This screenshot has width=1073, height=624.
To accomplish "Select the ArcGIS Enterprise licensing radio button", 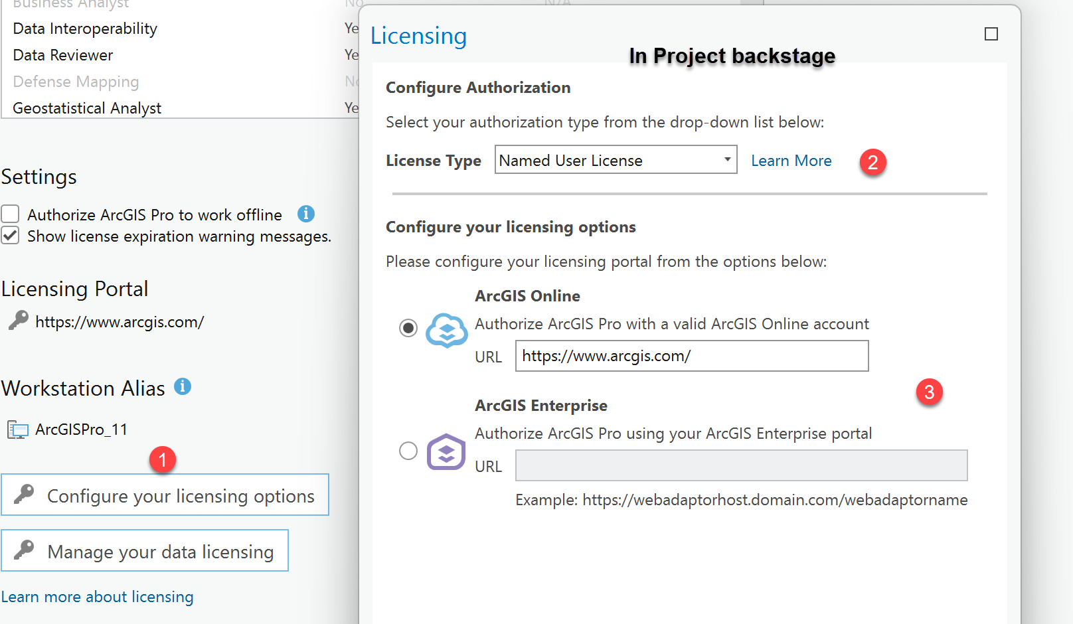I will (408, 451).
